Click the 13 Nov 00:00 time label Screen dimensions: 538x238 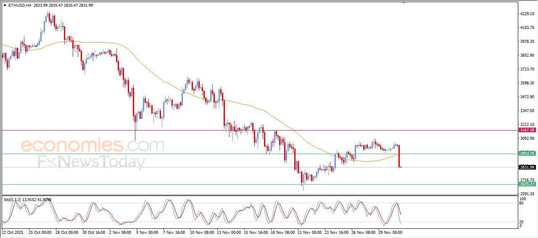(x=228, y=232)
